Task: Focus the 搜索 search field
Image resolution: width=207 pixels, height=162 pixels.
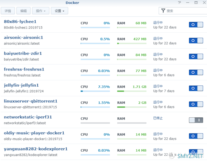Action: (183, 11)
